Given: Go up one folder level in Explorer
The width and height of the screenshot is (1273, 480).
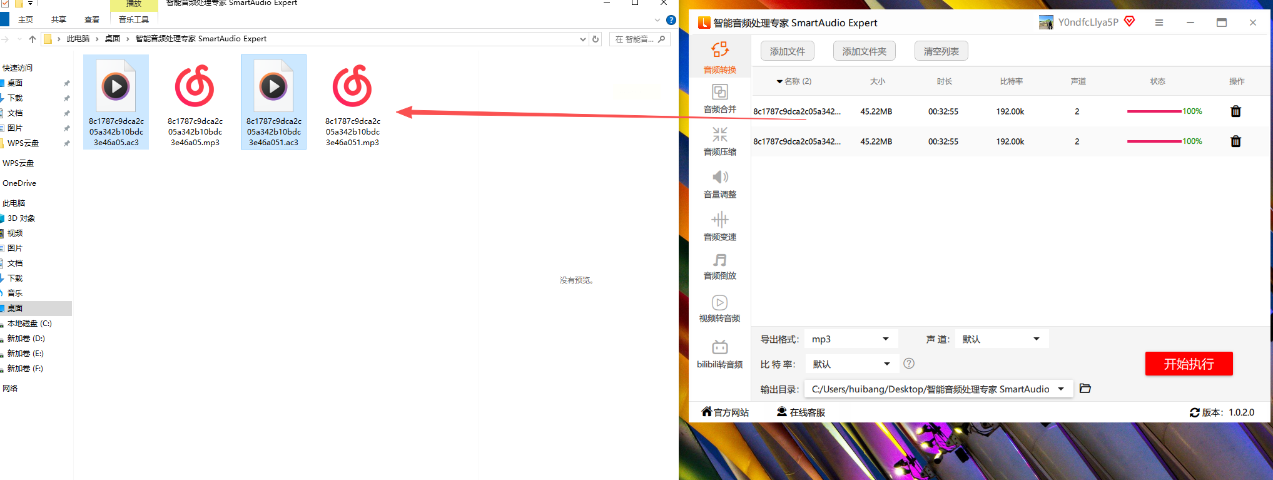Looking at the screenshot, I should click(33, 39).
